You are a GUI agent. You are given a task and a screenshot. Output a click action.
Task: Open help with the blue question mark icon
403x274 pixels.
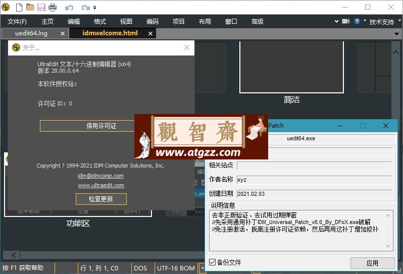pos(357,21)
